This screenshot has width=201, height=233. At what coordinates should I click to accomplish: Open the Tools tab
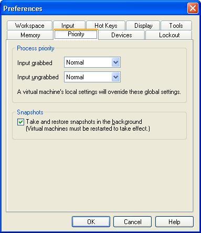pyautogui.click(x=176, y=26)
